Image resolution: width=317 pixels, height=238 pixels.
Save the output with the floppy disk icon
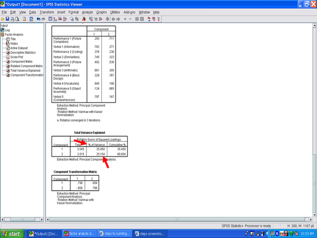coord(8,19)
